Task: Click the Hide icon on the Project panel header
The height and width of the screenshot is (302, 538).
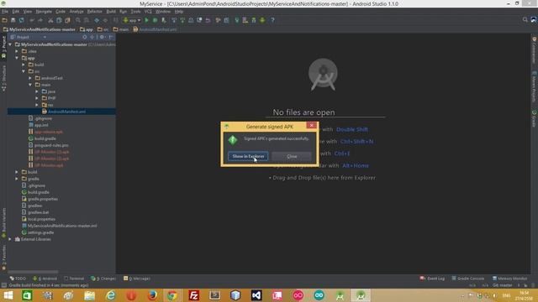Action: tap(111, 37)
